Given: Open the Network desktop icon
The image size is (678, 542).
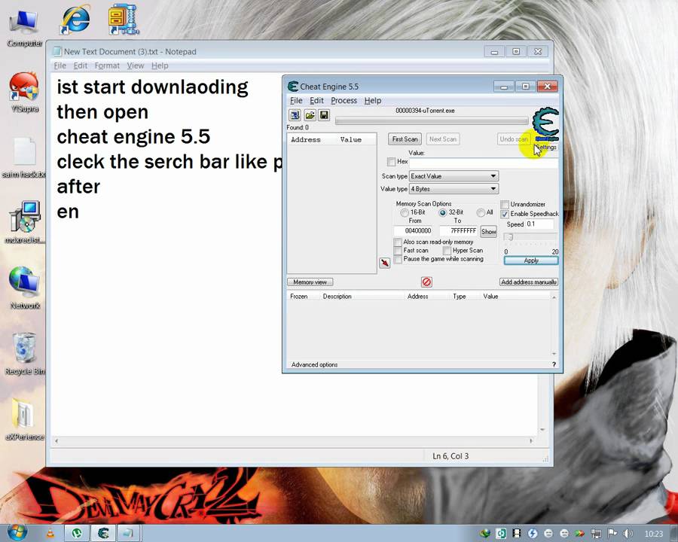Looking at the screenshot, I should [25, 288].
